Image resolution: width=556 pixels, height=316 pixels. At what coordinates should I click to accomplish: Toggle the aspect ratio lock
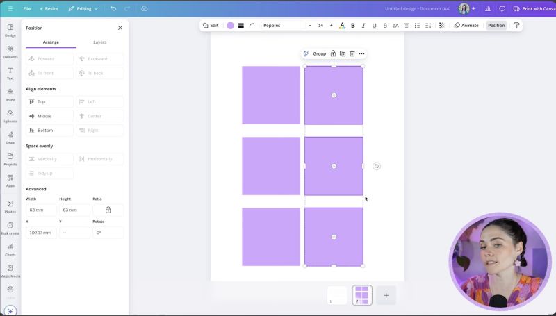[x=108, y=210]
